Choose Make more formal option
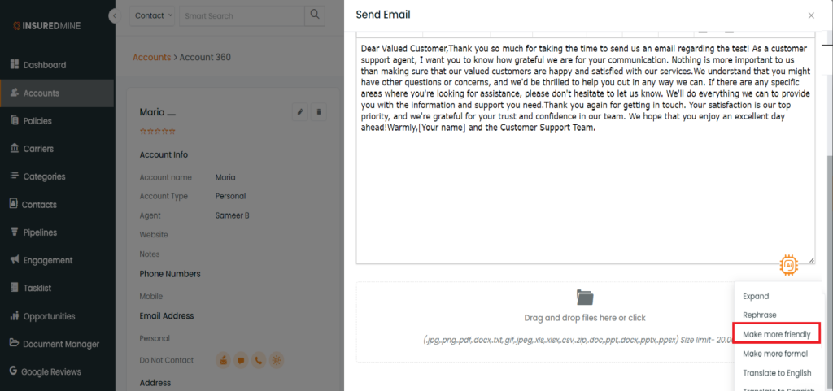Image resolution: width=833 pixels, height=391 pixels. click(775, 354)
